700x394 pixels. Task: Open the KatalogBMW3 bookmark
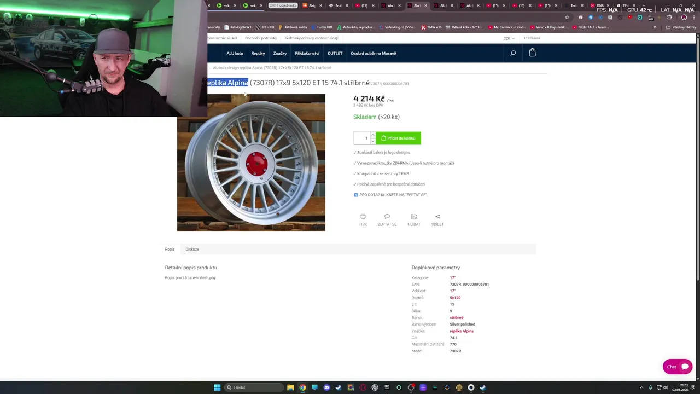click(x=237, y=27)
